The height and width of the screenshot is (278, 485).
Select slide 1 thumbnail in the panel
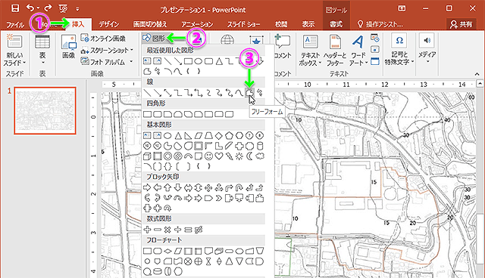(x=45, y=110)
